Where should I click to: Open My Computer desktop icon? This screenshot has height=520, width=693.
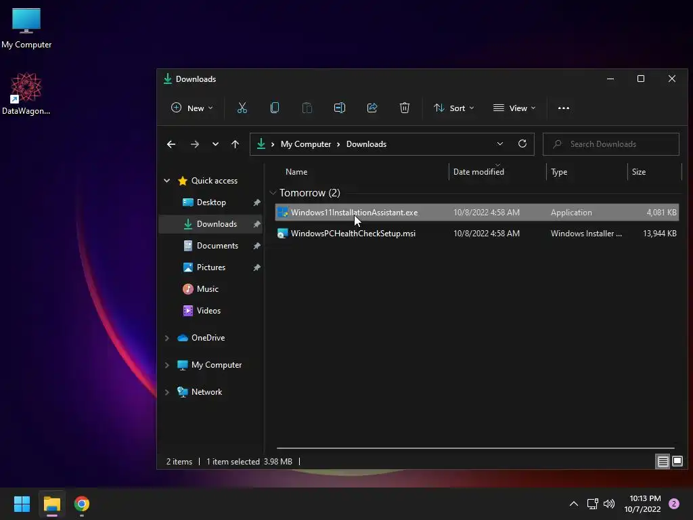[26, 28]
